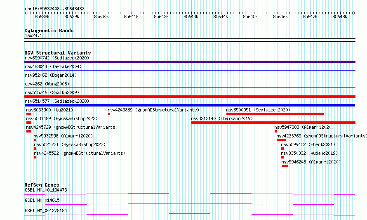Open nsv5599452 (Ebert2021) label

pos(308,144)
